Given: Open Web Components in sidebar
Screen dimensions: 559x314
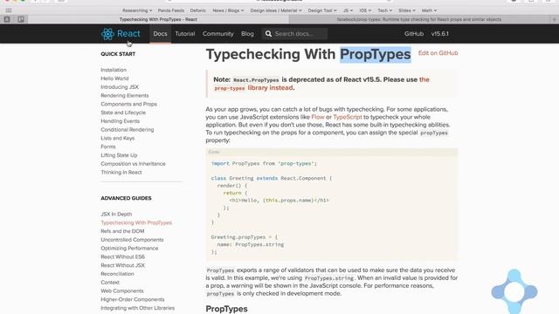Looking at the screenshot, I should pyautogui.click(x=122, y=290).
